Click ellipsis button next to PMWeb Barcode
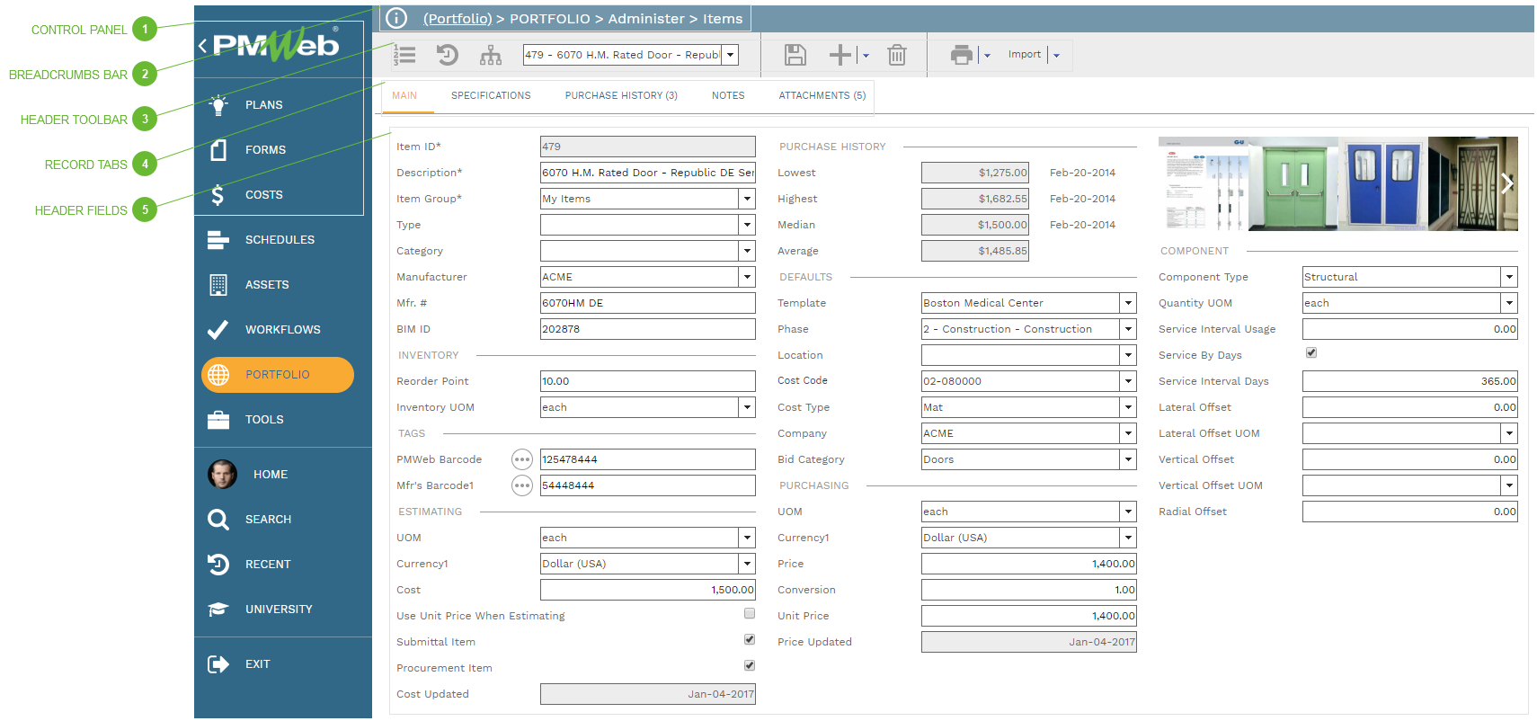The height and width of the screenshot is (721, 1537). click(522, 459)
